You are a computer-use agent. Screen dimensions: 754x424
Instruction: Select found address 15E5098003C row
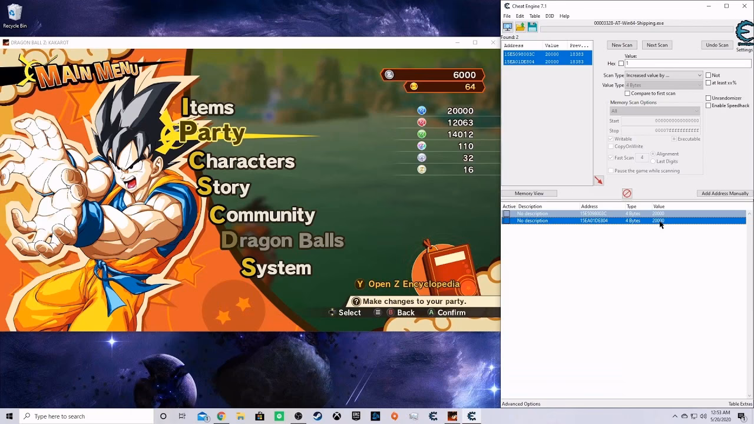click(547, 54)
